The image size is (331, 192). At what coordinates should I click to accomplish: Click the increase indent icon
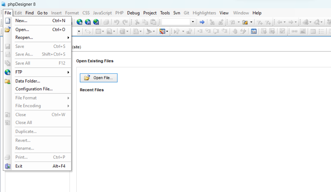coord(200,31)
